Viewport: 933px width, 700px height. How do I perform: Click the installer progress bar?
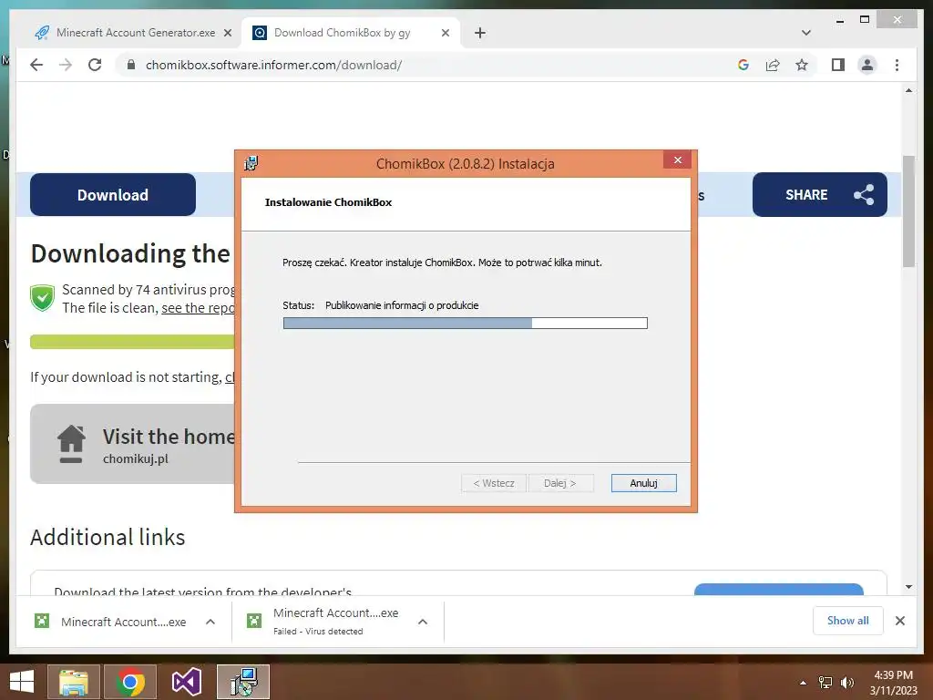coord(466,324)
